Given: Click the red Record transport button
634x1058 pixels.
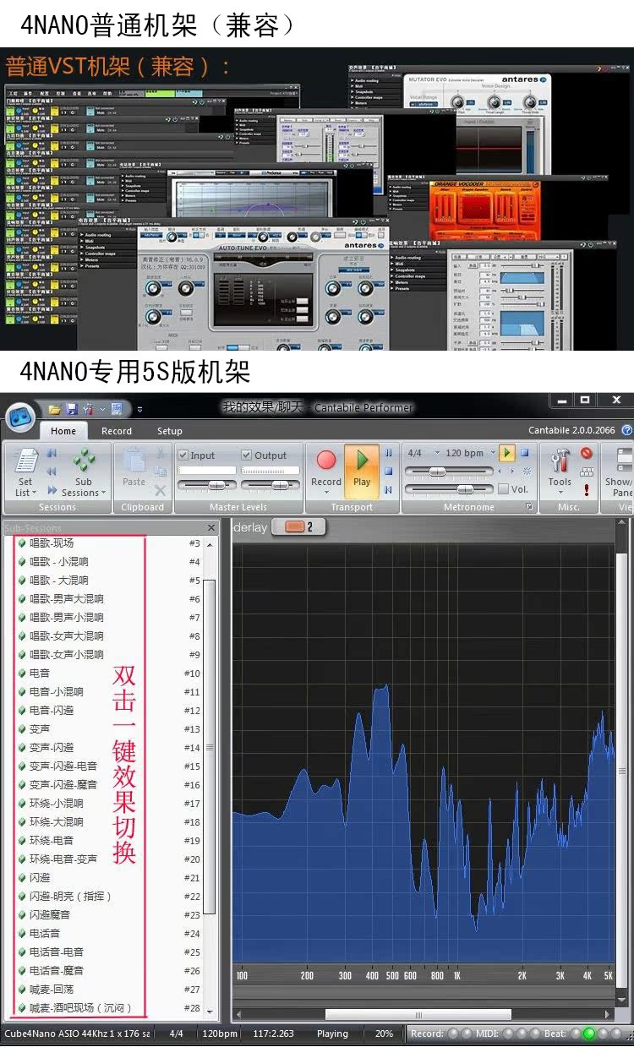Looking at the screenshot, I should pos(326,460).
